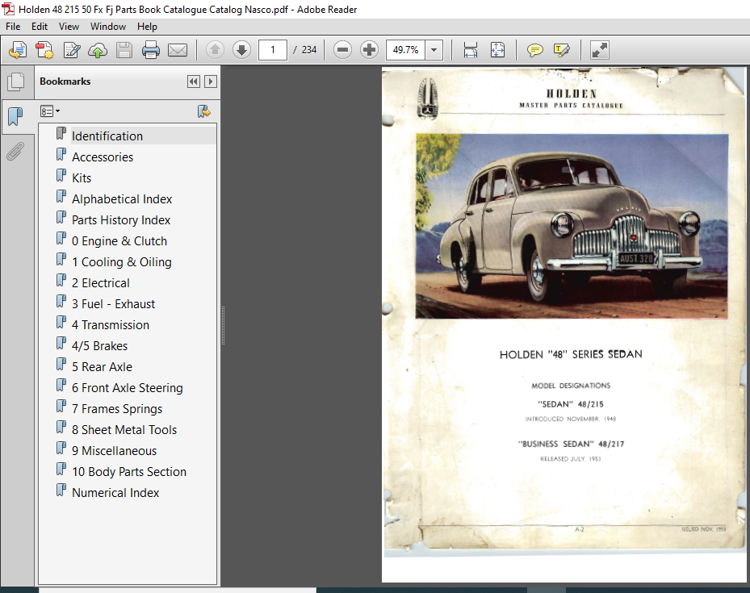Go to the Numerical Index bookmark
Image resolution: width=750 pixels, height=593 pixels.
tap(115, 494)
